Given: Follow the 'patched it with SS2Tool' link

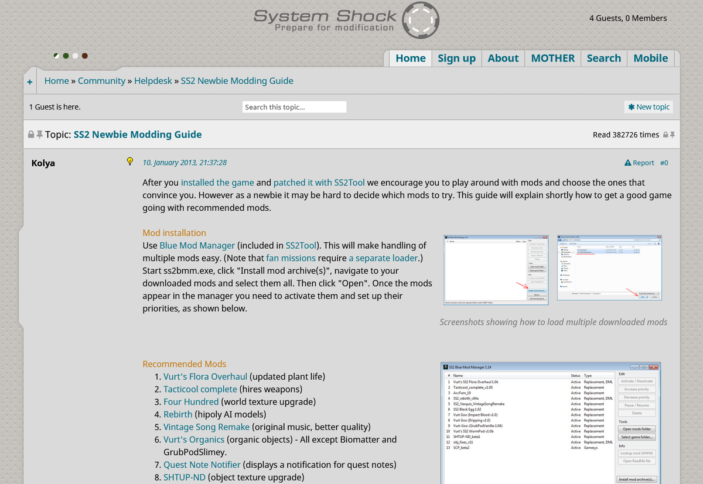Looking at the screenshot, I should 319,183.
